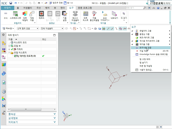This screenshot has width=172, height=129.
Task: Choose Knowledge Fusion 응용 프로그램 entry
Action: coord(150,54)
